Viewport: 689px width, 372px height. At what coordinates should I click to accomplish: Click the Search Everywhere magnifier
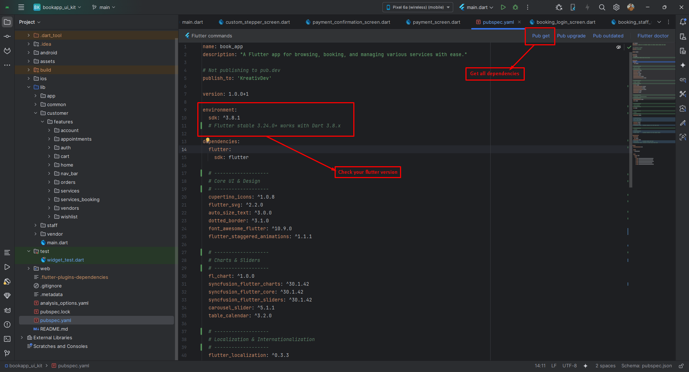pyautogui.click(x=602, y=7)
